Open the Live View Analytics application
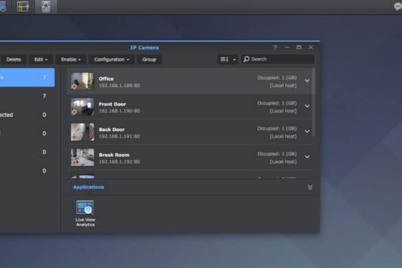This screenshot has width=402, height=268. 85,214
